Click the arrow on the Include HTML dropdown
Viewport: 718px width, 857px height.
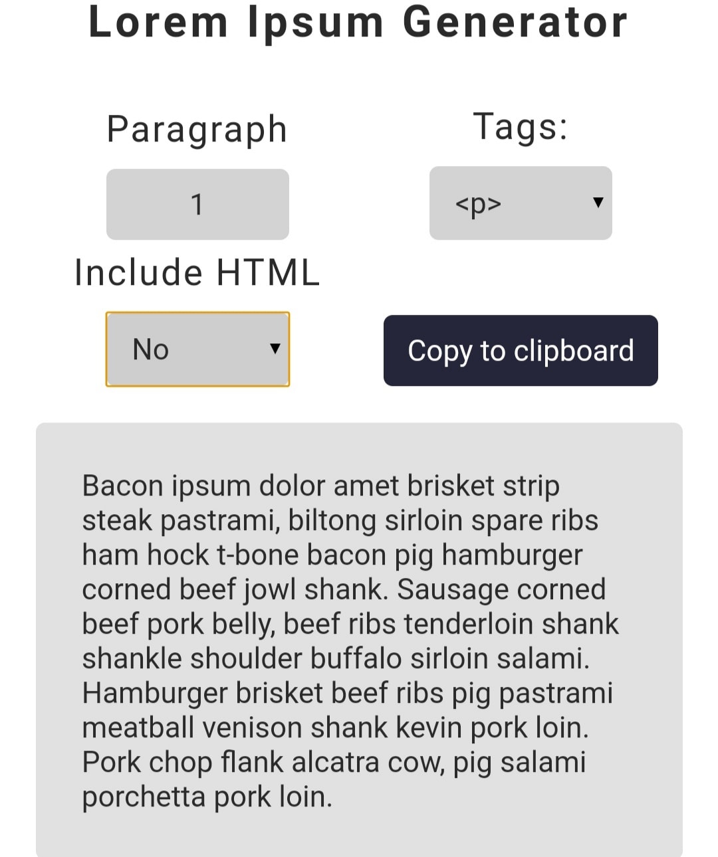(x=275, y=349)
